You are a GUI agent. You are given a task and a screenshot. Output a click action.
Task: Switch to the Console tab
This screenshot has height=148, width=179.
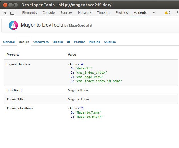[49, 13]
